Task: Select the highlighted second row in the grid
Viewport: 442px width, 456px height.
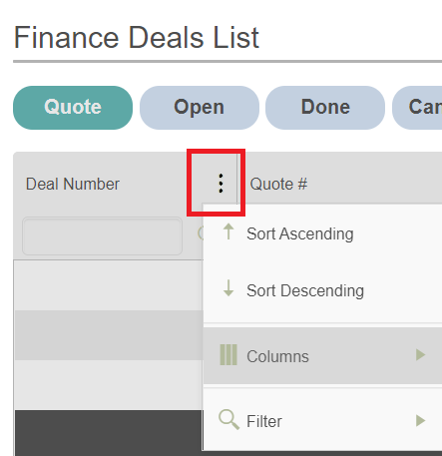Action: click(x=109, y=335)
